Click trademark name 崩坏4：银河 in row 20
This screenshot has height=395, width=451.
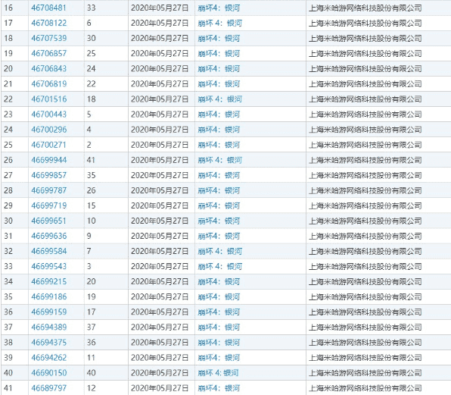pyautogui.click(x=219, y=69)
